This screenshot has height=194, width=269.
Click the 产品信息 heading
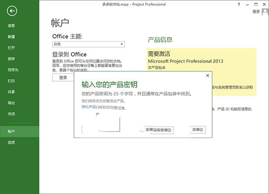(x=160, y=39)
